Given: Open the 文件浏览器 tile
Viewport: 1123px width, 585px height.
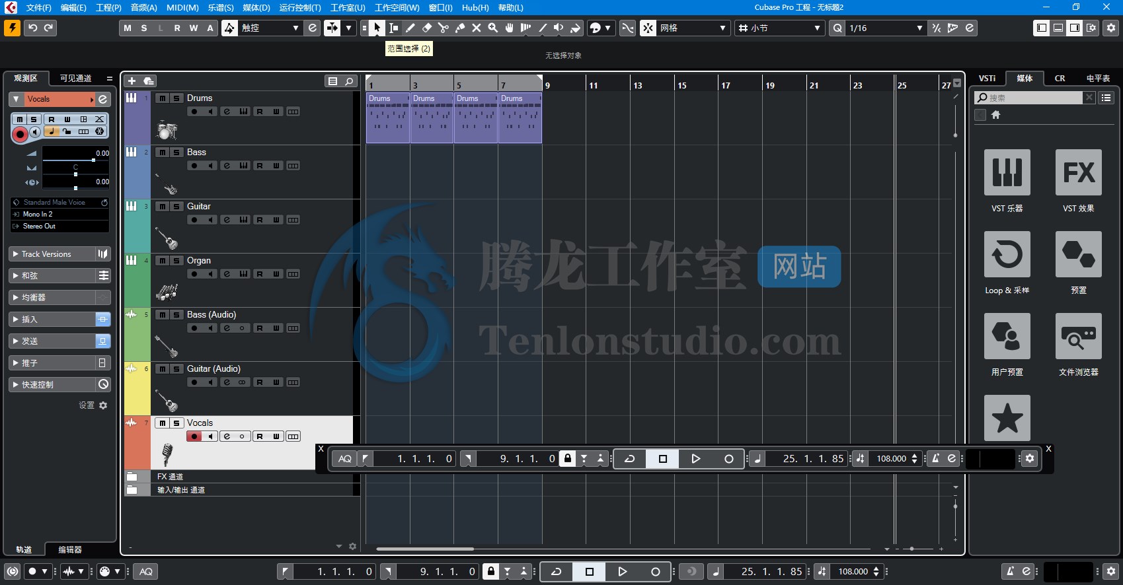Looking at the screenshot, I should tap(1078, 336).
